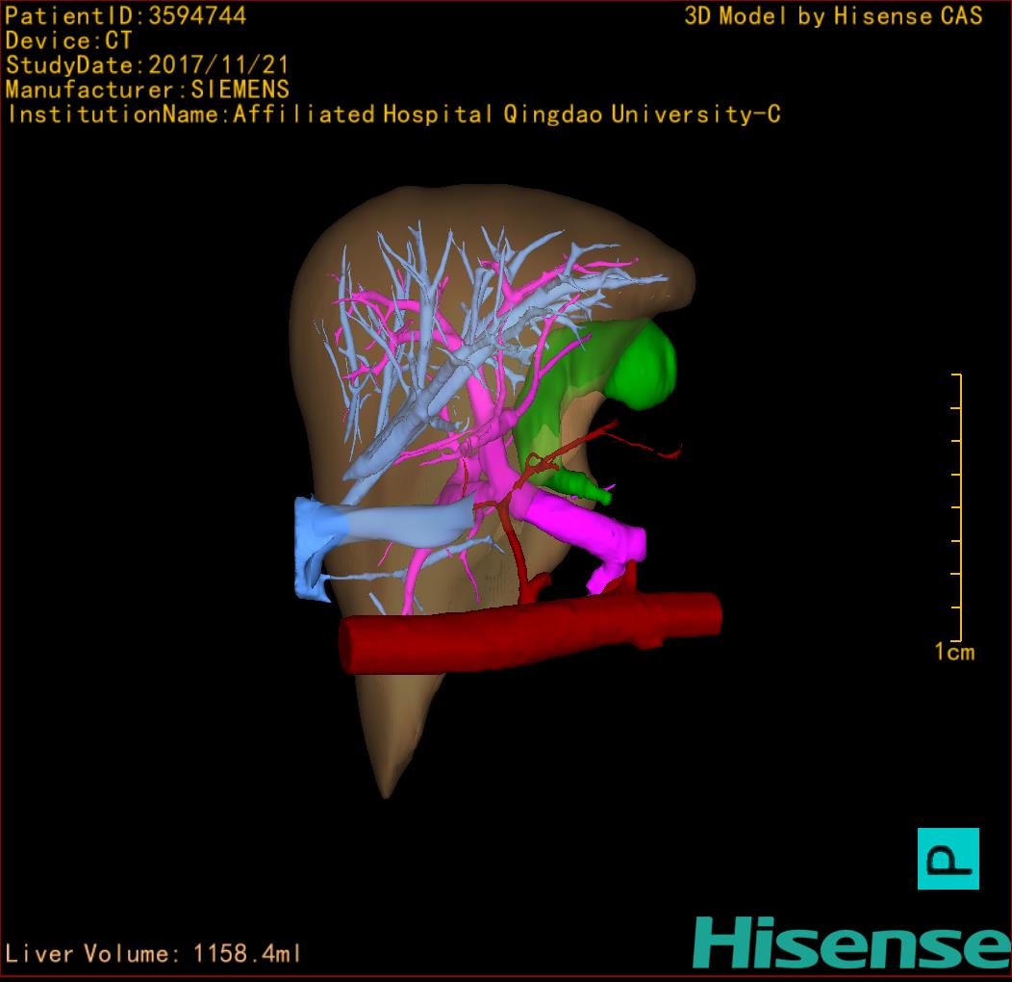1012x982 pixels.
Task: Click the thick magenta portal vein trunk
Action: (x=581, y=524)
